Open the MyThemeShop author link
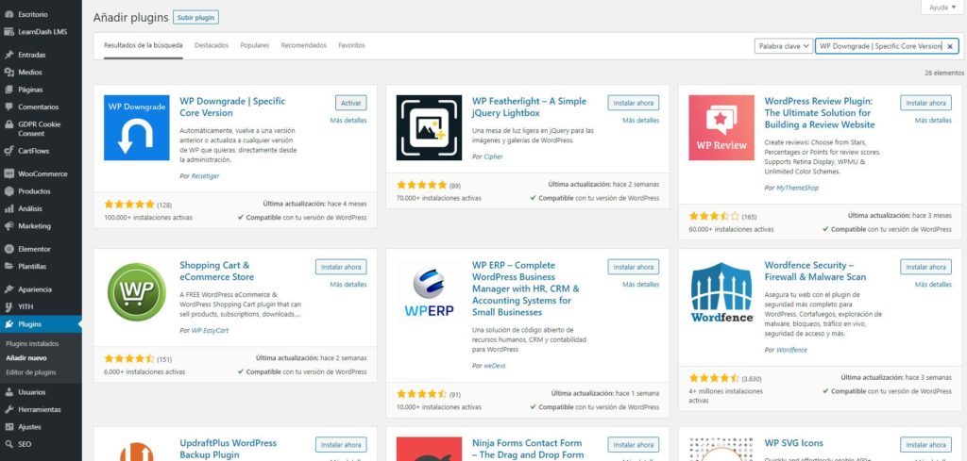The image size is (967, 461). pos(797,188)
